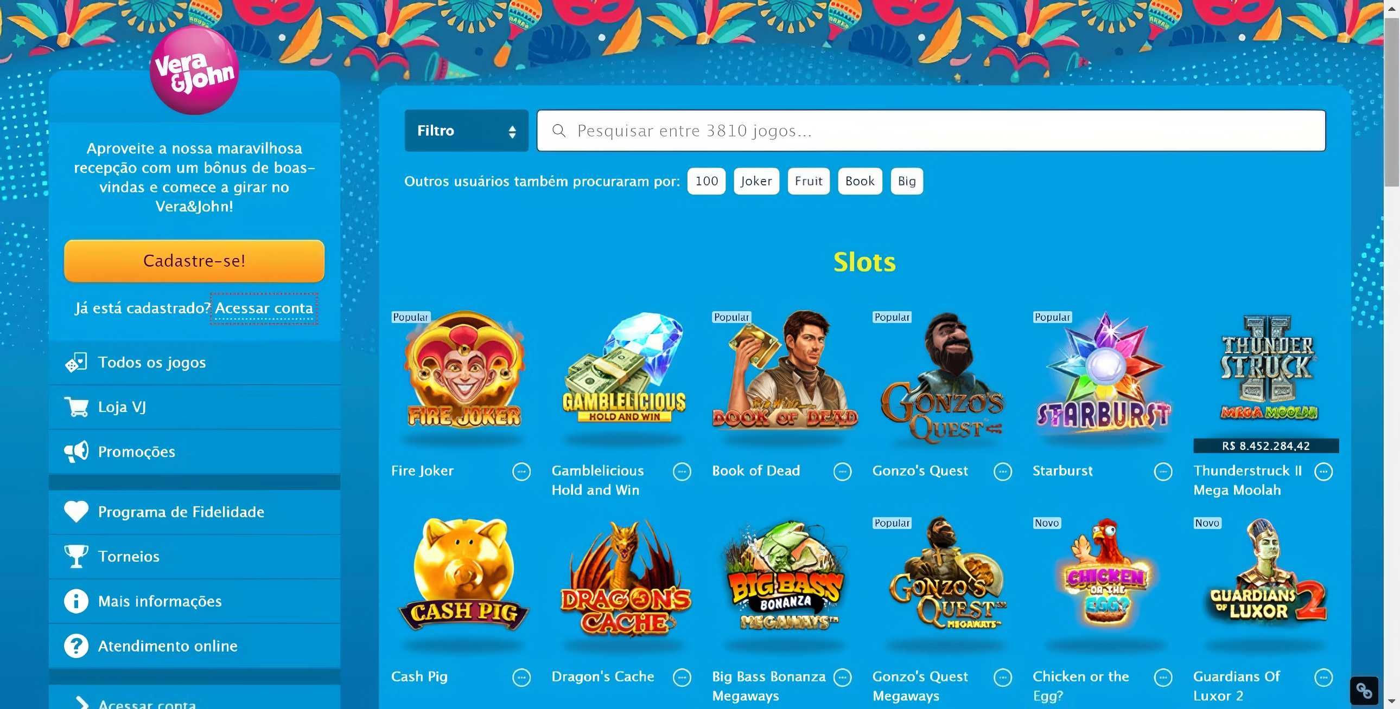Image resolution: width=1400 pixels, height=709 pixels.
Task: Open the Gonzo's Quest game thumbnail
Action: pyautogui.click(x=943, y=378)
